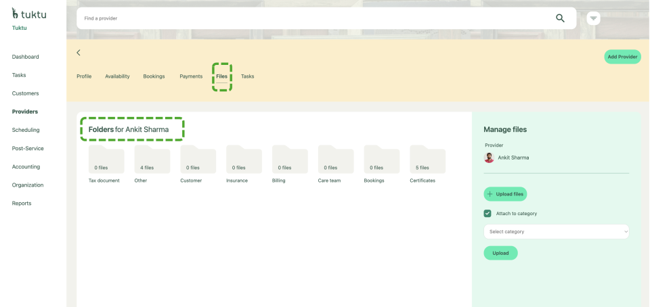Switch to the Availability tab
The height and width of the screenshot is (307, 650).
(x=117, y=76)
